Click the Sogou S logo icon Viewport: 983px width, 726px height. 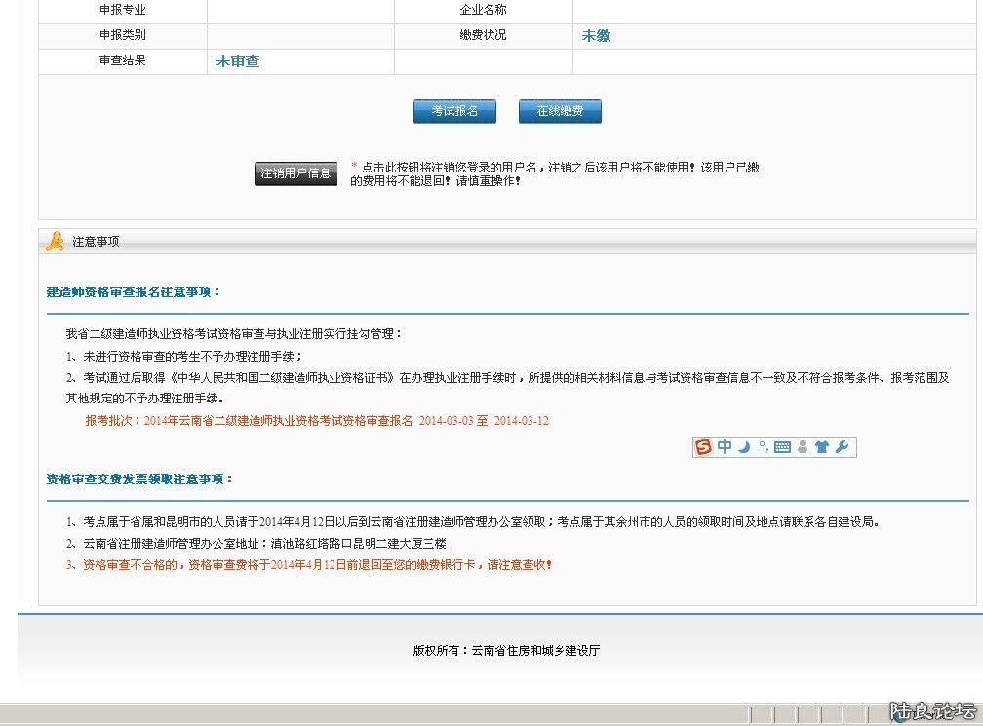pyautogui.click(x=703, y=447)
